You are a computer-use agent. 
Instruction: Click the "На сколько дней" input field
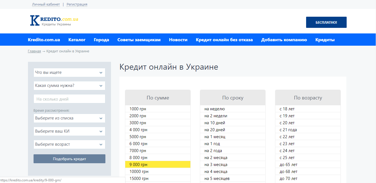69,99
